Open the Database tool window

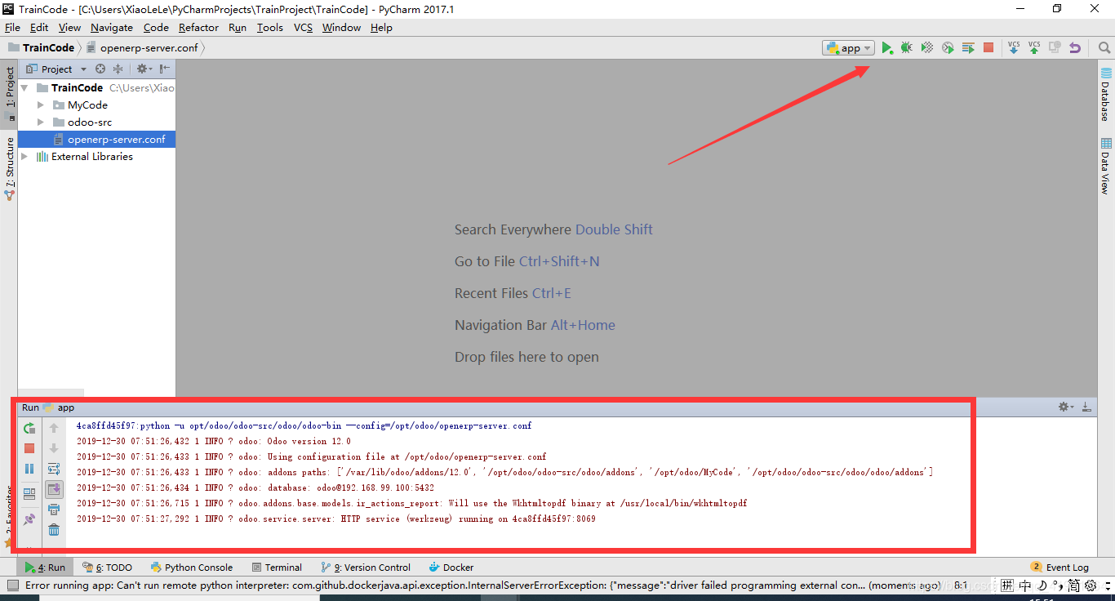pos(1106,94)
